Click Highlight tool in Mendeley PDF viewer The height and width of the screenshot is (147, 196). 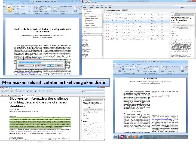tap(11, 91)
